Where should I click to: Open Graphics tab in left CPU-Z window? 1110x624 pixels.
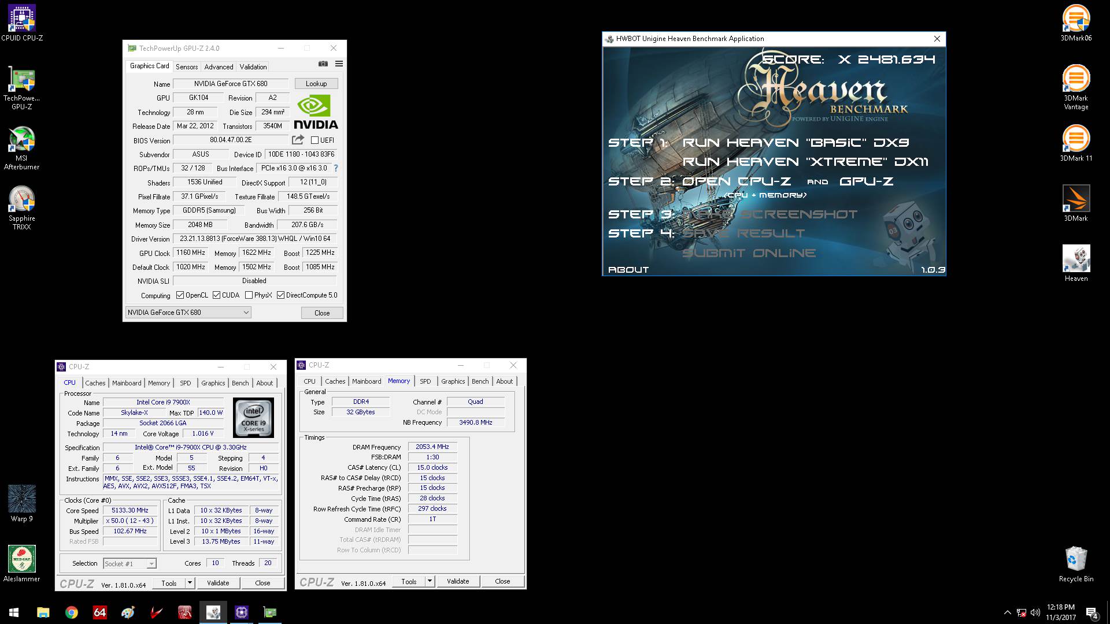click(x=213, y=383)
